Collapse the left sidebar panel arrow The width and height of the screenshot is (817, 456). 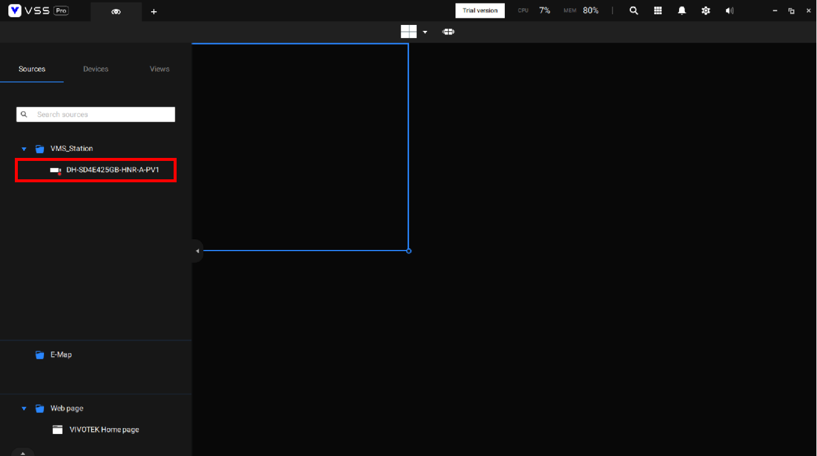click(x=197, y=251)
